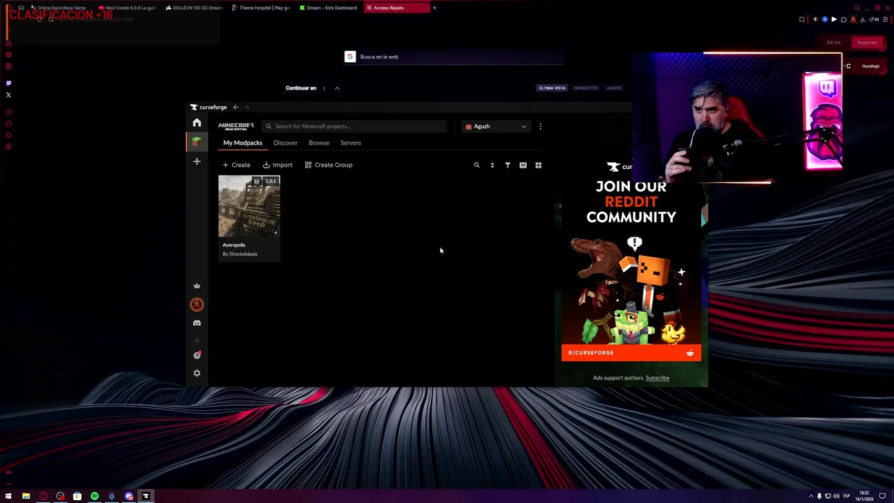Click the Create Group button

point(328,165)
